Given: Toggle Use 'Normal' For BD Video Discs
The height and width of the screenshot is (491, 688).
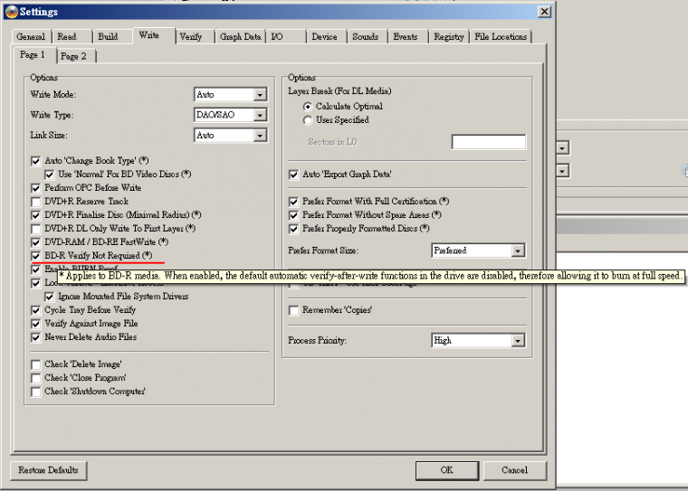Looking at the screenshot, I should [50, 175].
